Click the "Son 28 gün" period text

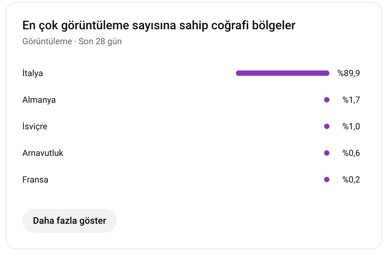tap(100, 42)
